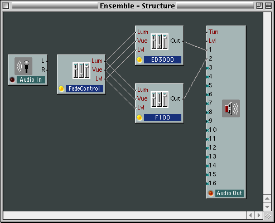The height and width of the screenshot is (223, 275).
Task: Click the F100 module name label
Action: point(162,117)
